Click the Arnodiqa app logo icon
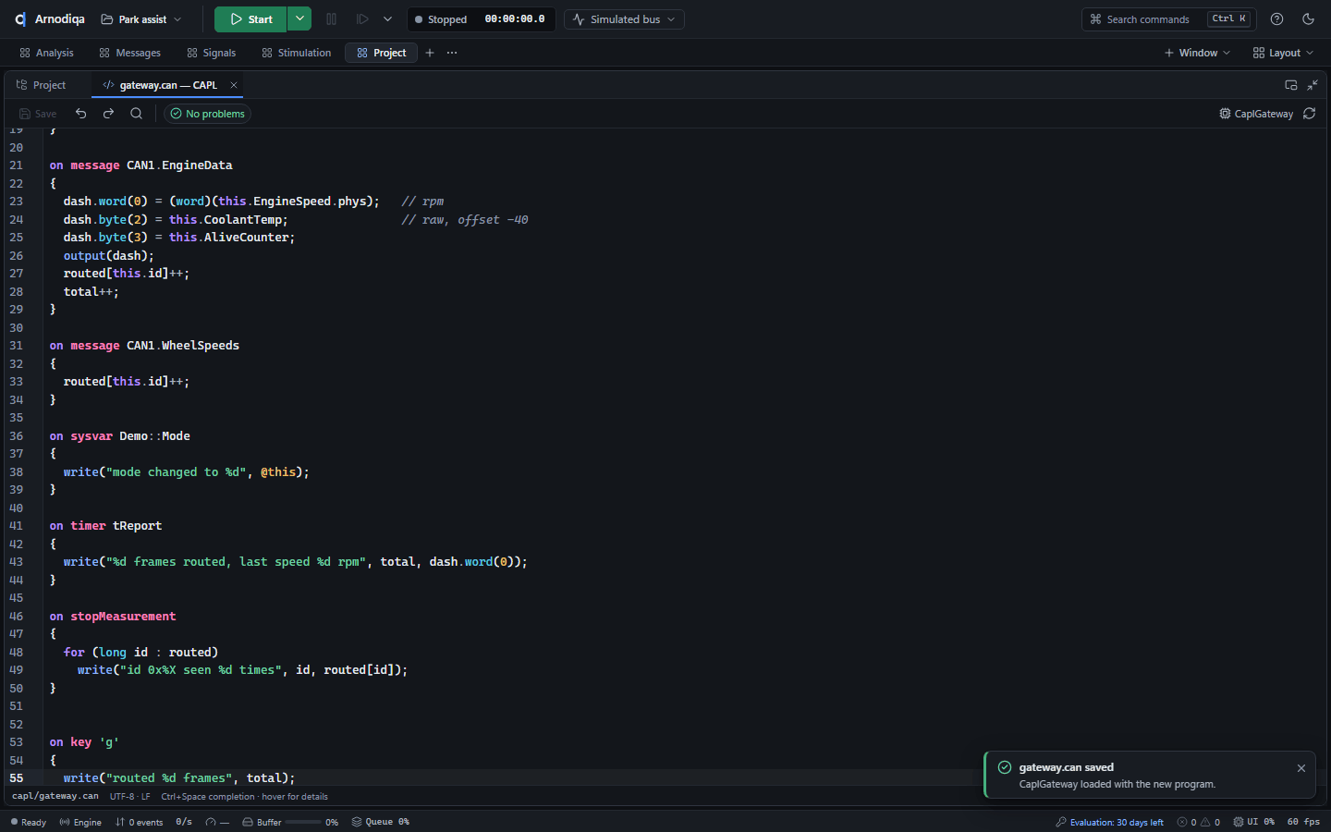The height and width of the screenshot is (832, 1331). [x=20, y=19]
